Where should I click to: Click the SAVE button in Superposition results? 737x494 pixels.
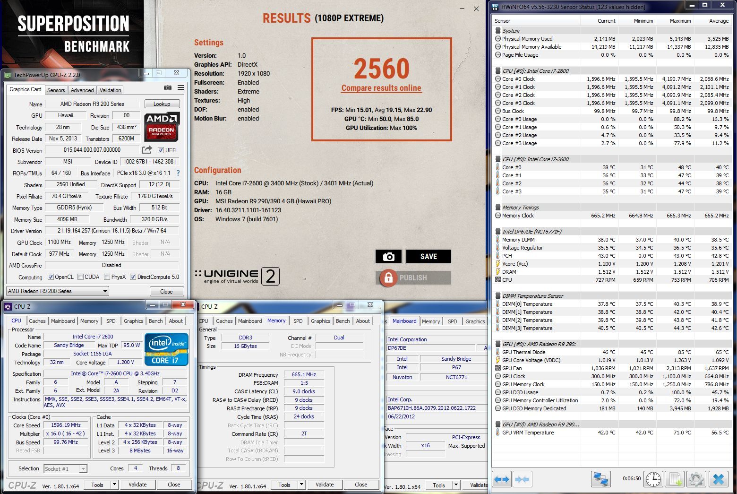pos(428,256)
